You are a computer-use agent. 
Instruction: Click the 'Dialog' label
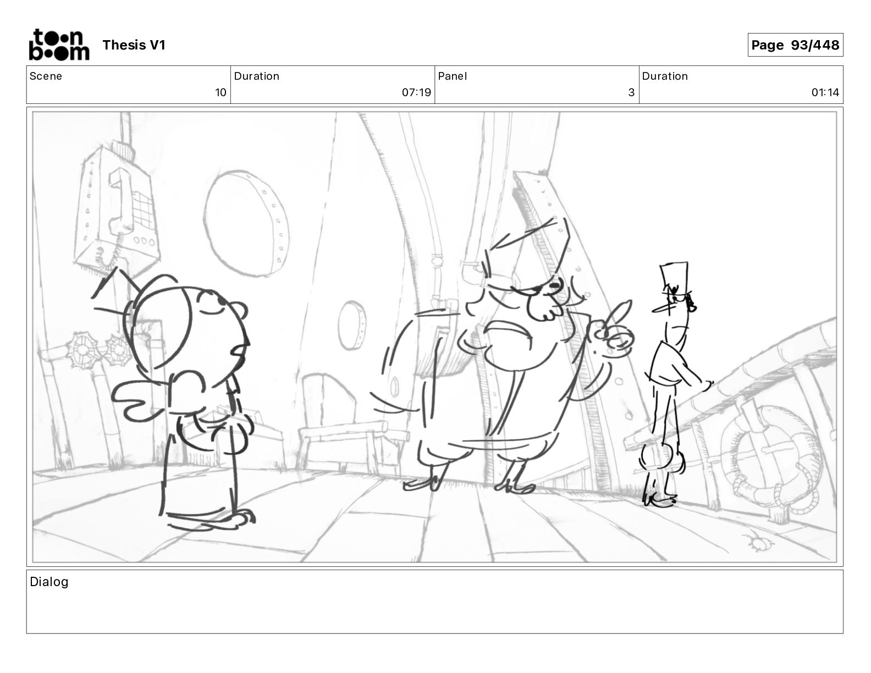click(49, 582)
